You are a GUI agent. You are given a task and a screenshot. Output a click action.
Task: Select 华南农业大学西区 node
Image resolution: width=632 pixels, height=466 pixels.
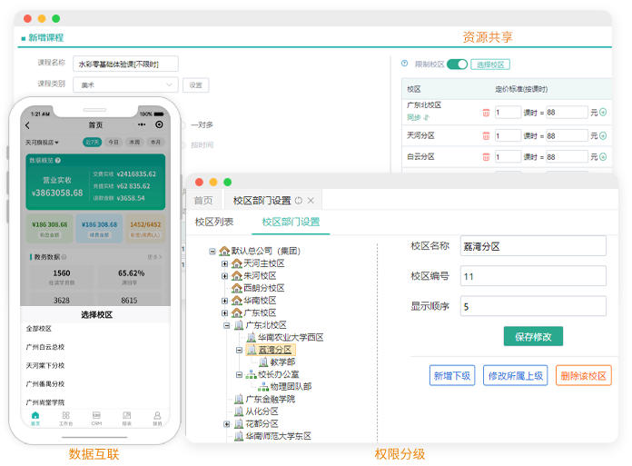(x=291, y=337)
